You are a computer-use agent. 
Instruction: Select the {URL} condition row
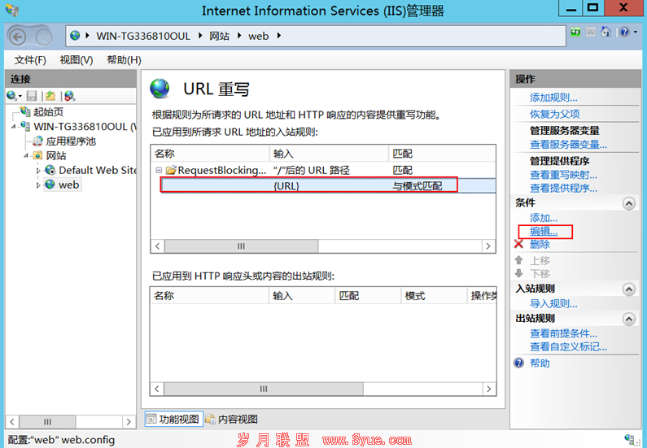click(x=329, y=185)
